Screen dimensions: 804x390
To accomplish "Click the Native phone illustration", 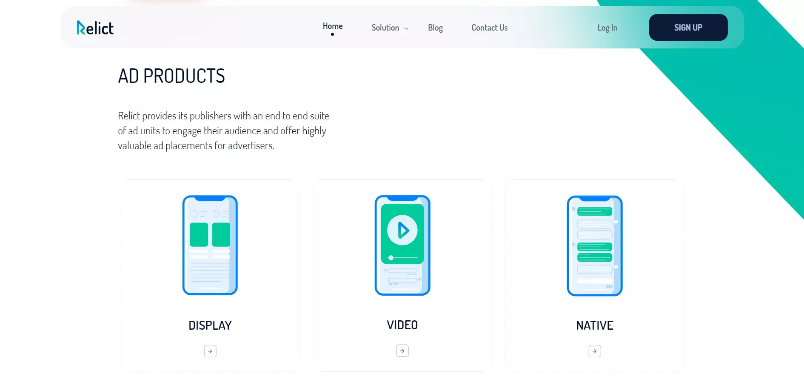I will [595, 246].
